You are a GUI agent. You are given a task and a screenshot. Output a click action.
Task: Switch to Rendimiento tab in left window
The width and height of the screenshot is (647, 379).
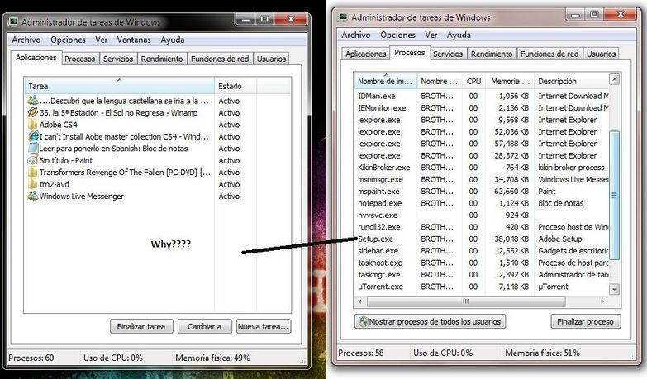(x=162, y=59)
